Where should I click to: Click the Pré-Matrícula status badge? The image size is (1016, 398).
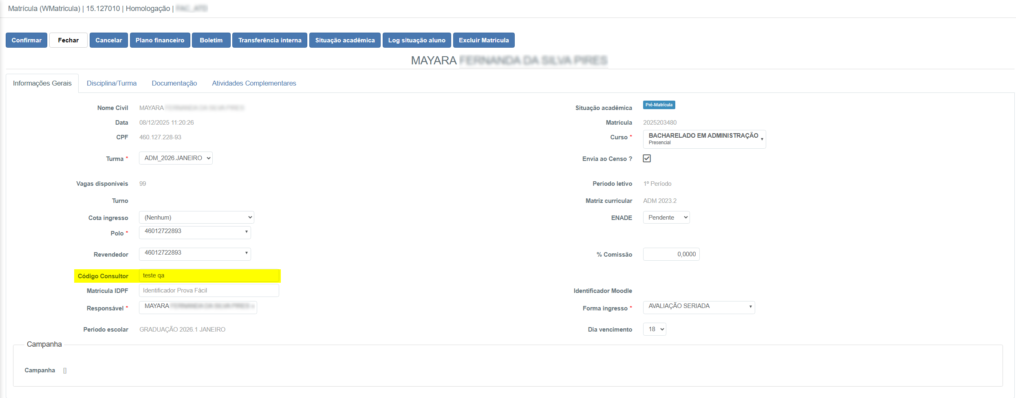tap(659, 105)
